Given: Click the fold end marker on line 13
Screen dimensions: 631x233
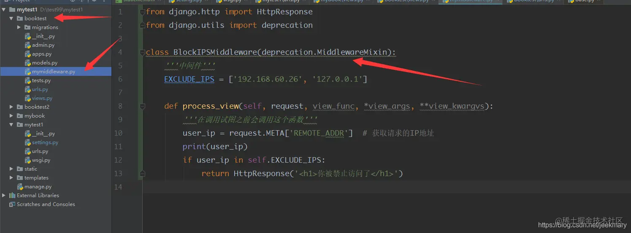Looking at the screenshot, I should (x=142, y=174).
